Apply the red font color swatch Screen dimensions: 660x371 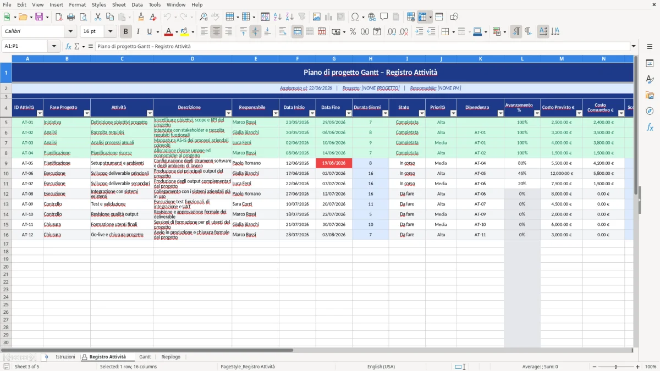tap(168, 32)
